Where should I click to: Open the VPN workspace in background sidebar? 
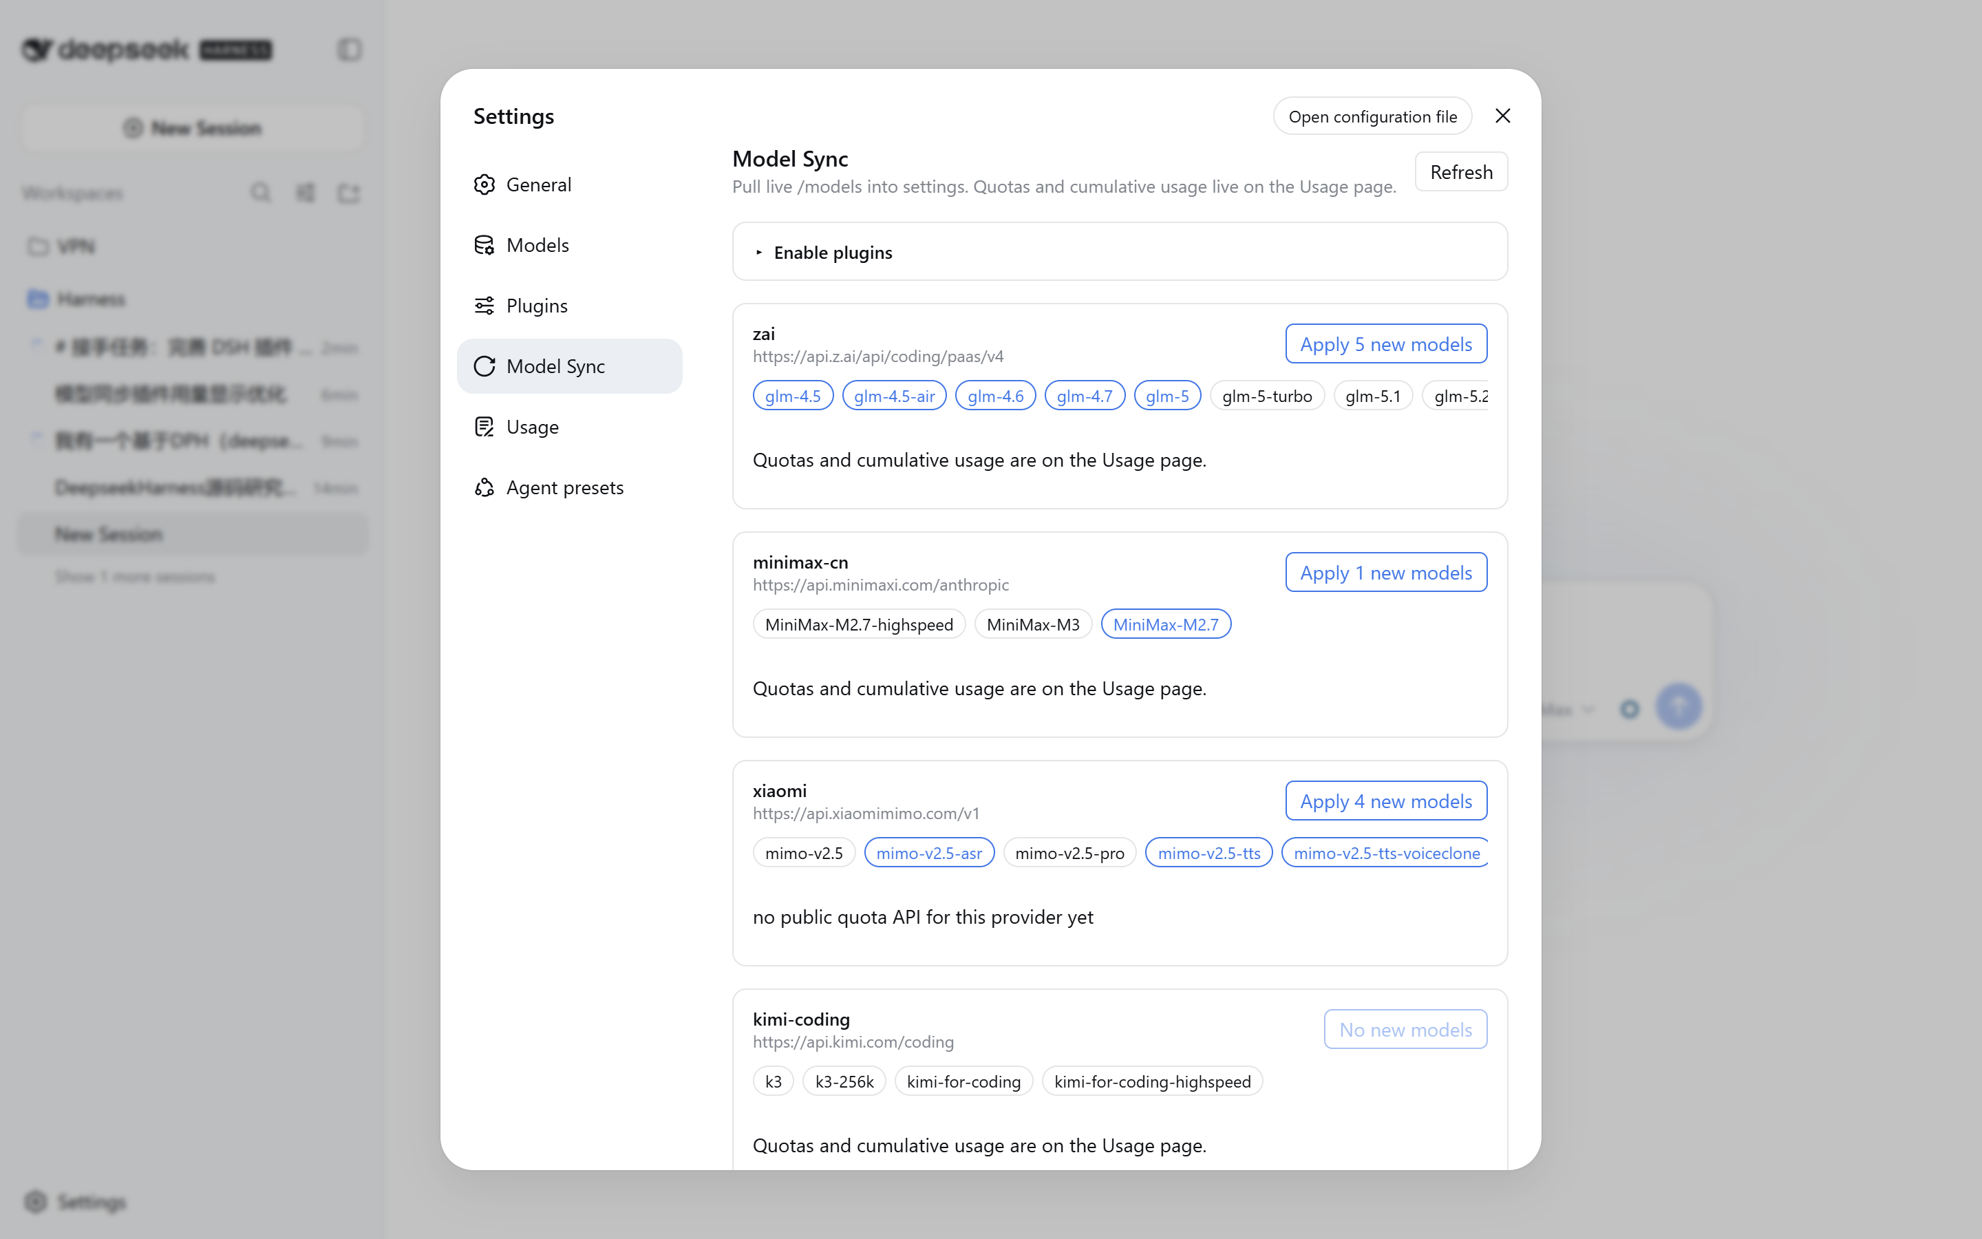[x=193, y=246]
